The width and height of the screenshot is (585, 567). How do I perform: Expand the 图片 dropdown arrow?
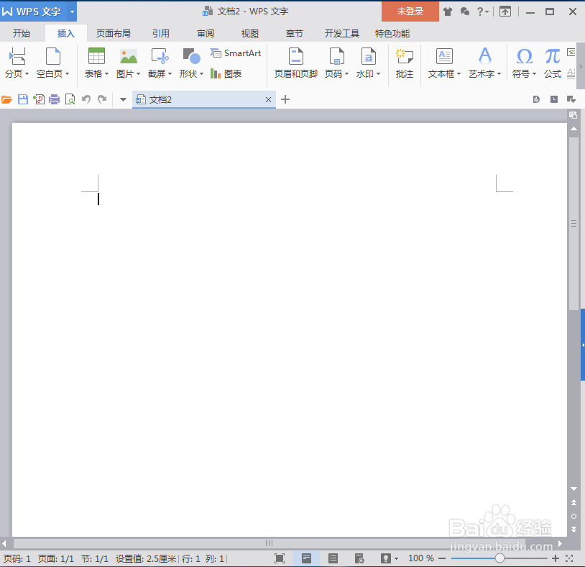tap(139, 74)
